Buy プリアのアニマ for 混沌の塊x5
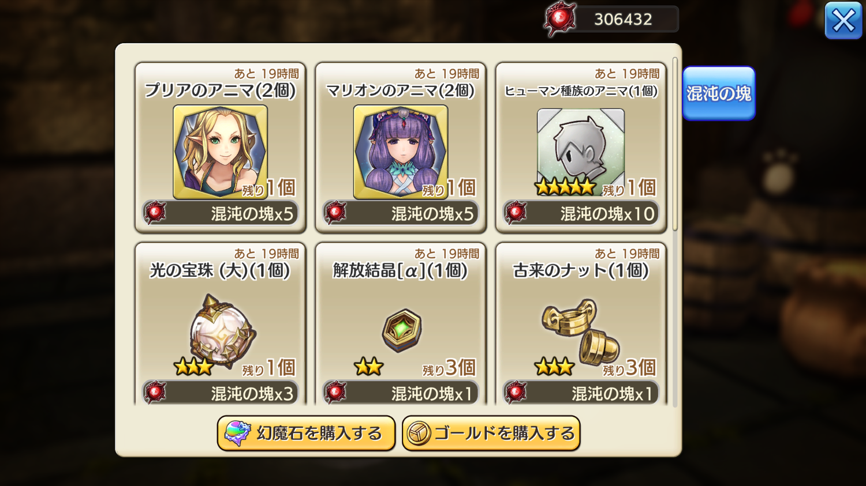Image resolution: width=866 pixels, height=486 pixels. coord(221,213)
